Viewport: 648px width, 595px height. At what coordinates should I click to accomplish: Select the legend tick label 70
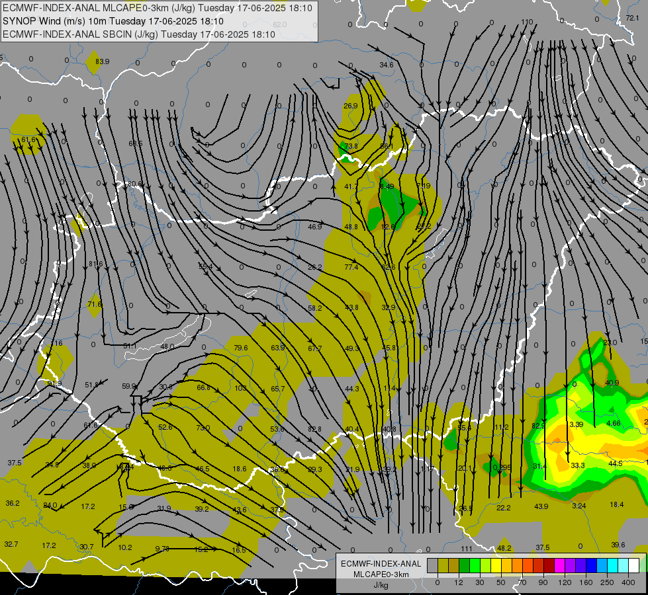(x=522, y=582)
